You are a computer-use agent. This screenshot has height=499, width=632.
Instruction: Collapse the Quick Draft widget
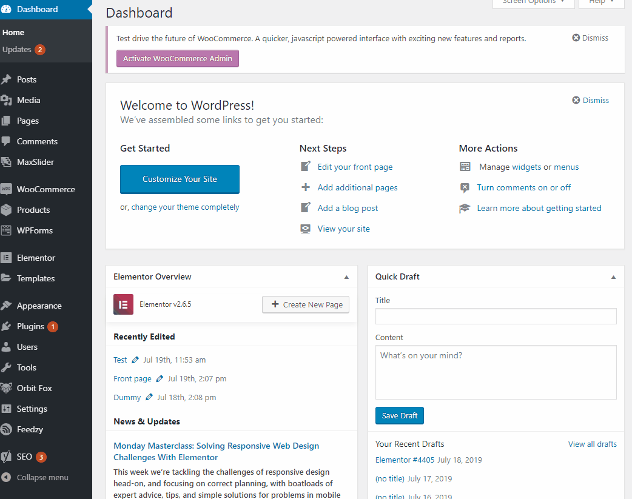pos(613,277)
